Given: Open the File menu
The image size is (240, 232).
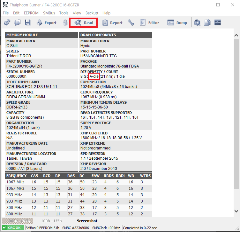Looking at the screenshot, I should point(6,13).
